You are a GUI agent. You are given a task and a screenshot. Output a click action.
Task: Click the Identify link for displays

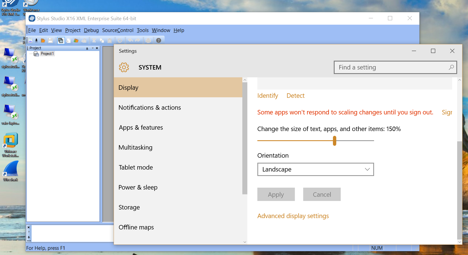coord(267,96)
